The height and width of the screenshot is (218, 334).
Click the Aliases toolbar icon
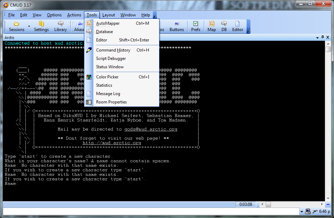79,26
